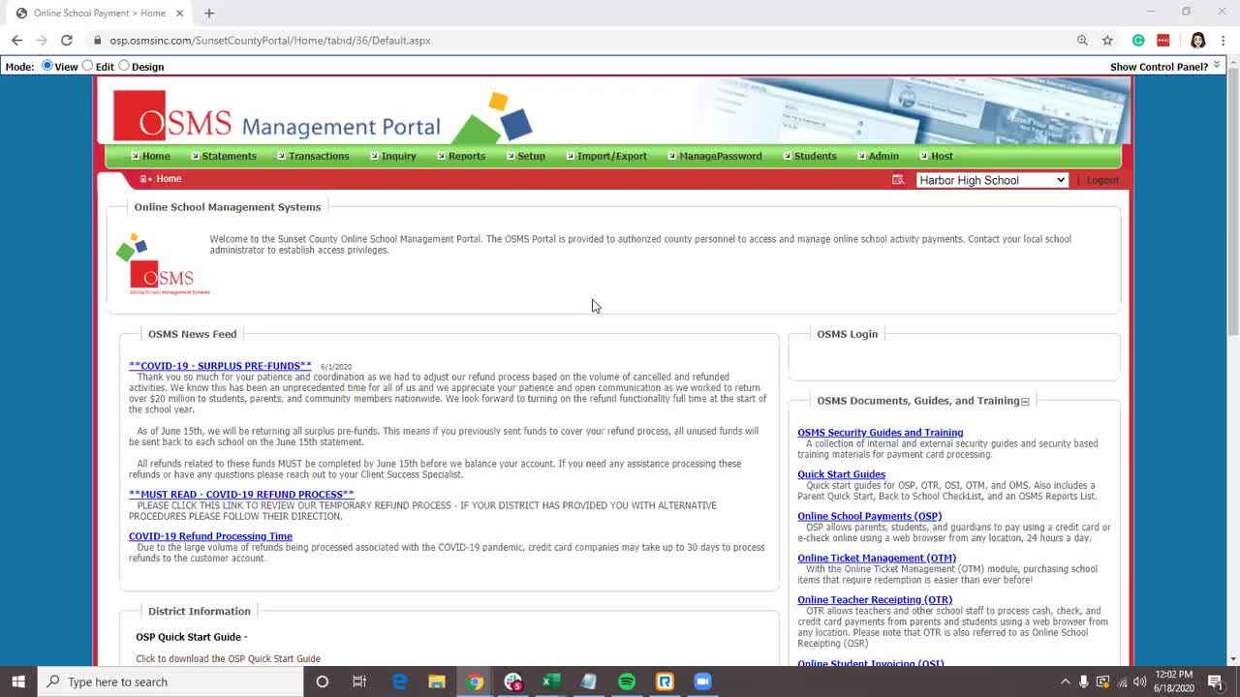Click the search icon beside school selector
Screen dimensions: 1240x697
coord(898,180)
